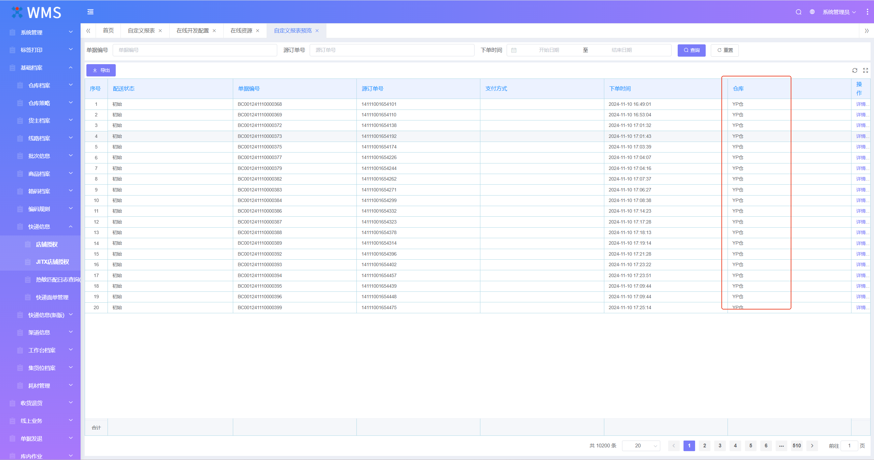Expand the 仓库档案 submenu
This screenshot has height=460, width=874.
pyautogui.click(x=40, y=85)
